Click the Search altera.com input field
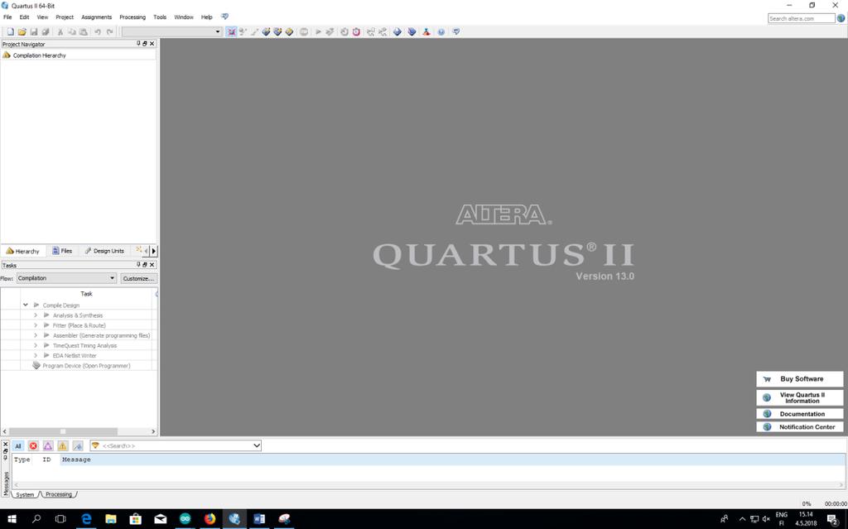This screenshot has width=848, height=529. coord(802,18)
